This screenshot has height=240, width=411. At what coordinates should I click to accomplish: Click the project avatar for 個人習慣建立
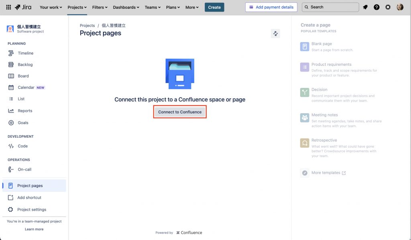tap(10, 29)
